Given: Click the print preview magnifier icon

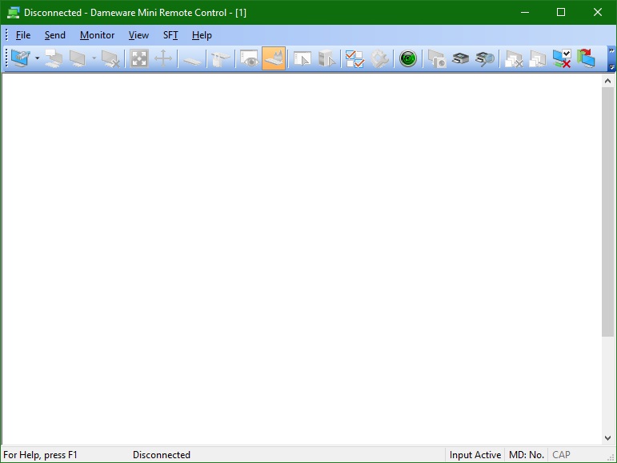Looking at the screenshot, I should 485,58.
